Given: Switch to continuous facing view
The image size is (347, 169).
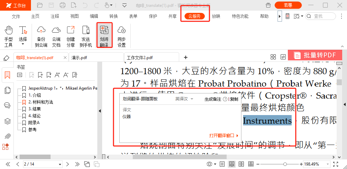Looking at the screenshot, I should pos(251,164).
